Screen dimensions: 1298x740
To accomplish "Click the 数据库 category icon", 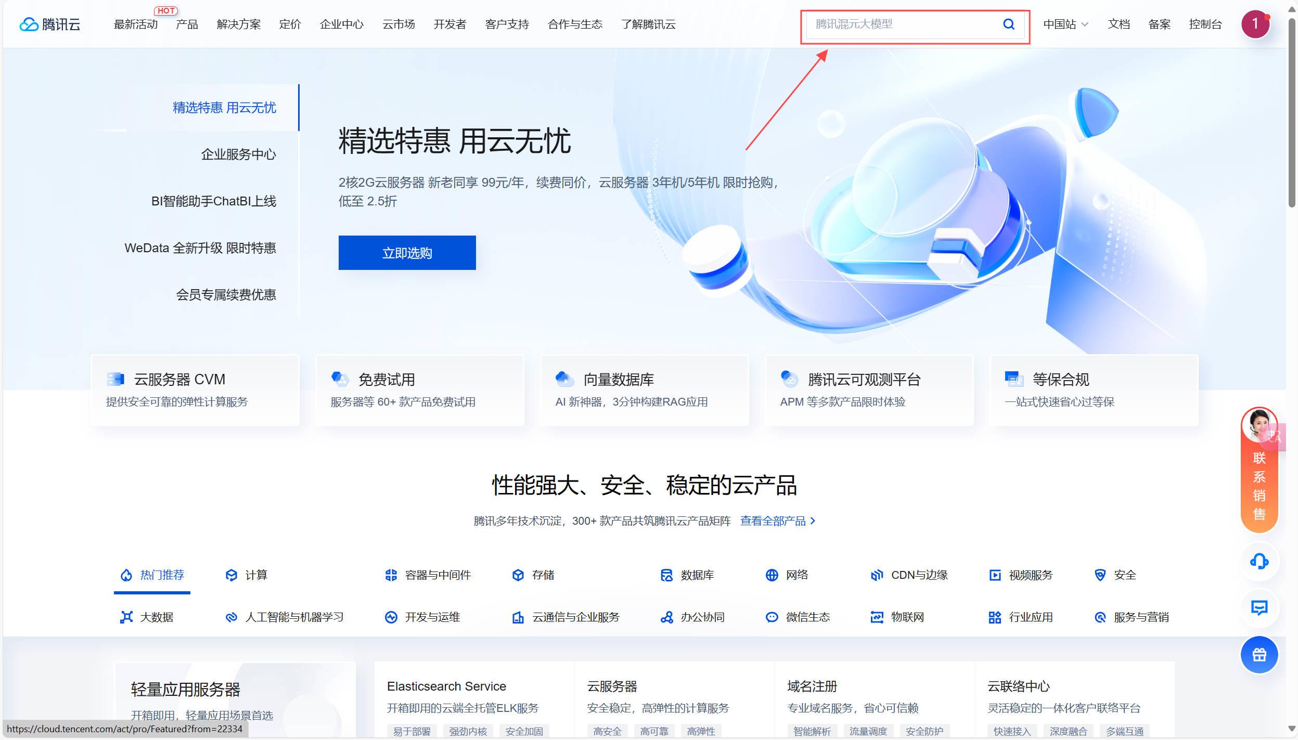I will coord(666,575).
